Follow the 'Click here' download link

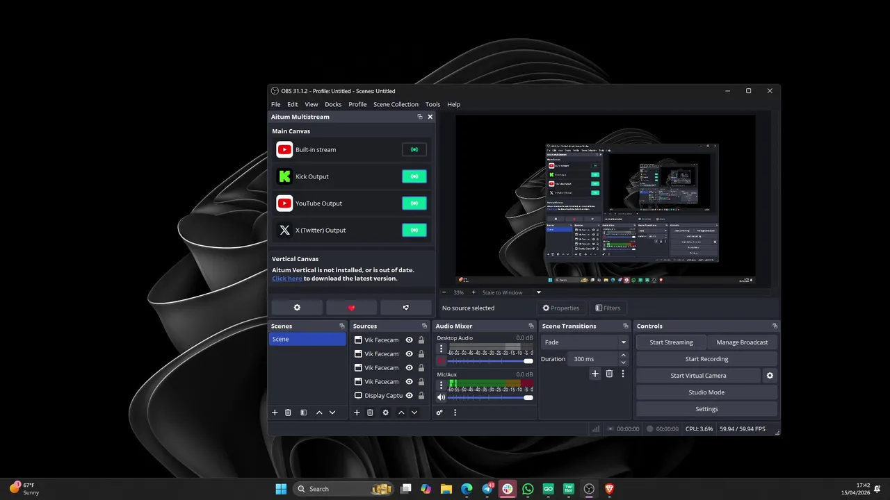(x=286, y=278)
